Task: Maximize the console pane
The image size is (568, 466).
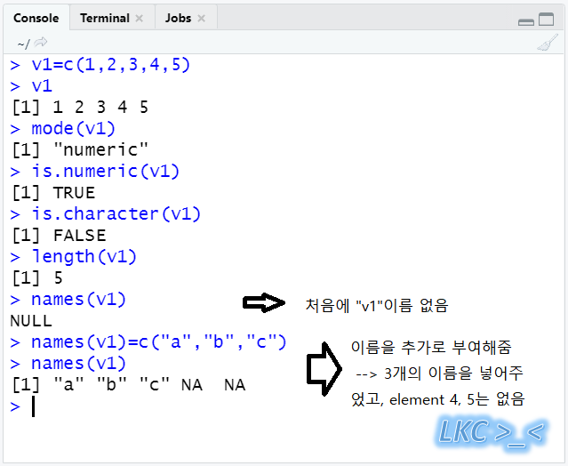Action: [x=547, y=19]
